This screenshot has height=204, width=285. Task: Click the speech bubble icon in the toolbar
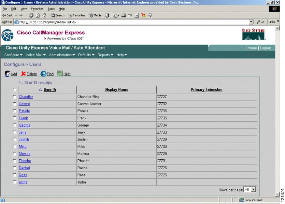150,15
